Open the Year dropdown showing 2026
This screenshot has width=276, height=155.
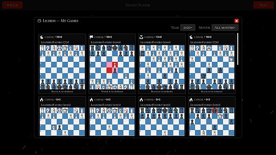click(x=188, y=28)
